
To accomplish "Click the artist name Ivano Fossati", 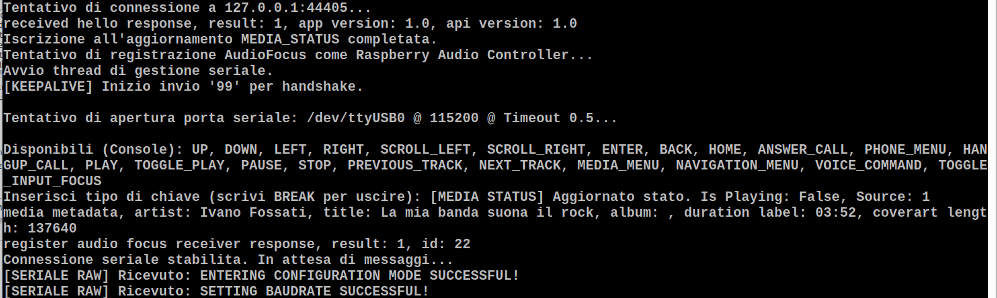I will pos(253,212).
